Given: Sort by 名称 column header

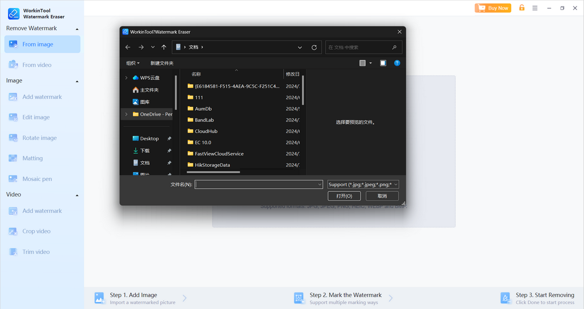Looking at the screenshot, I should point(196,74).
